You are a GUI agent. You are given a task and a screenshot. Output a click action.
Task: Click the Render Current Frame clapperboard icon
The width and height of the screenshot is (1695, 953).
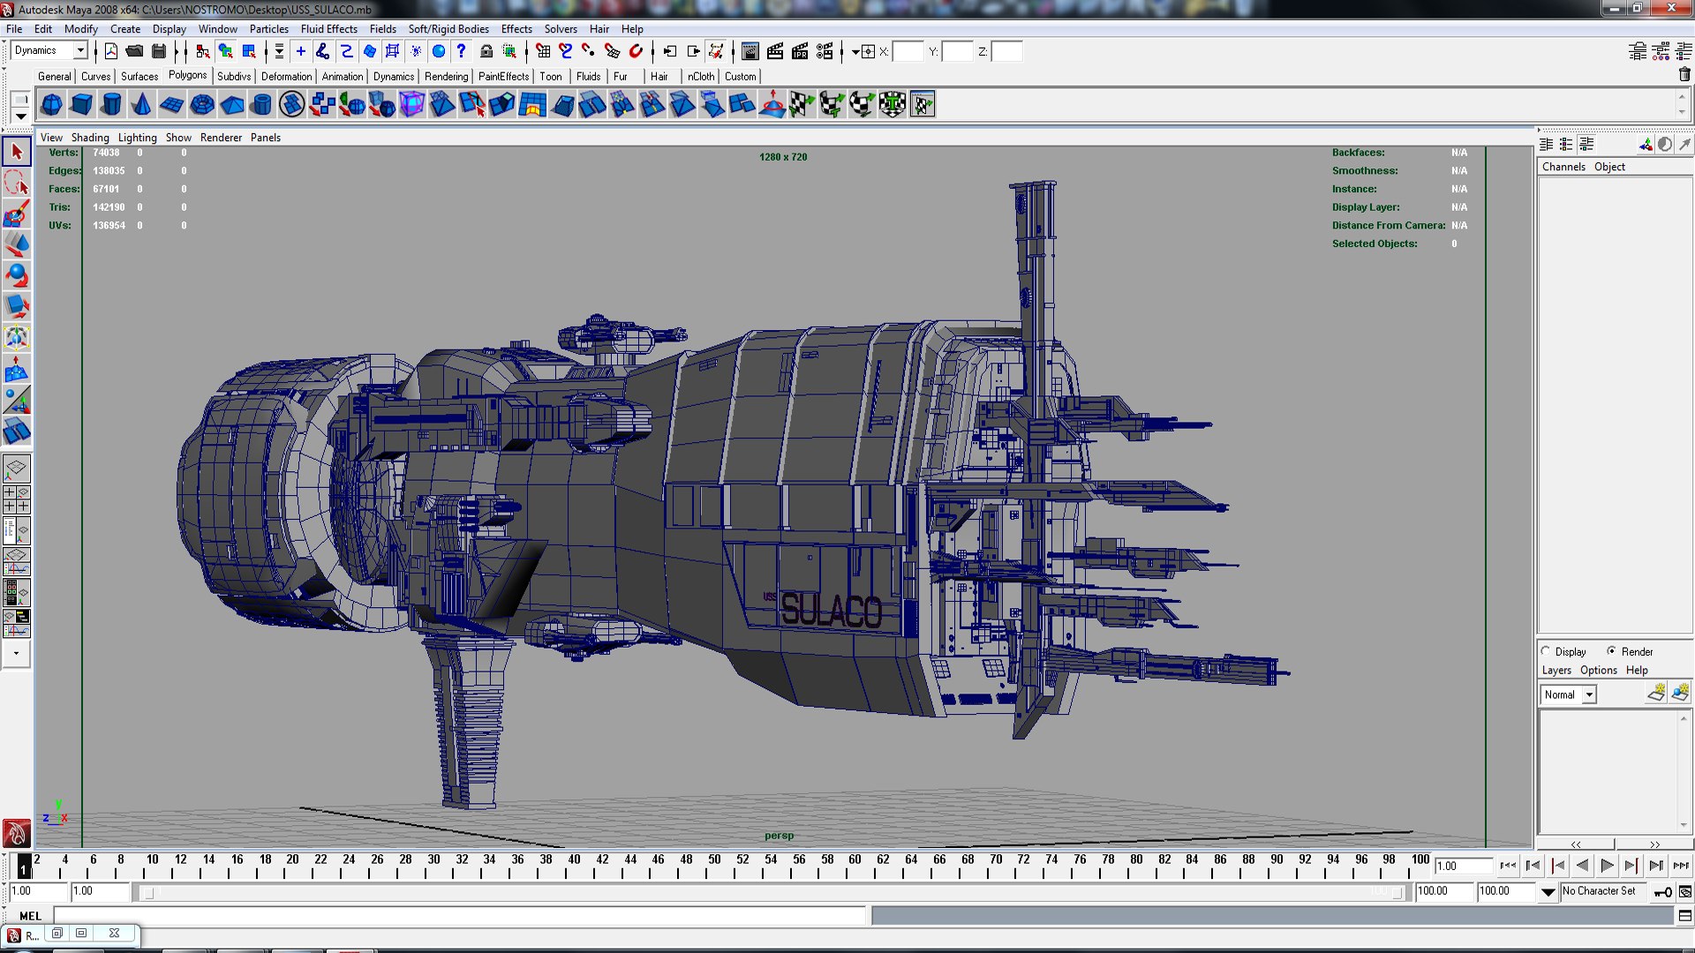(775, 51)
